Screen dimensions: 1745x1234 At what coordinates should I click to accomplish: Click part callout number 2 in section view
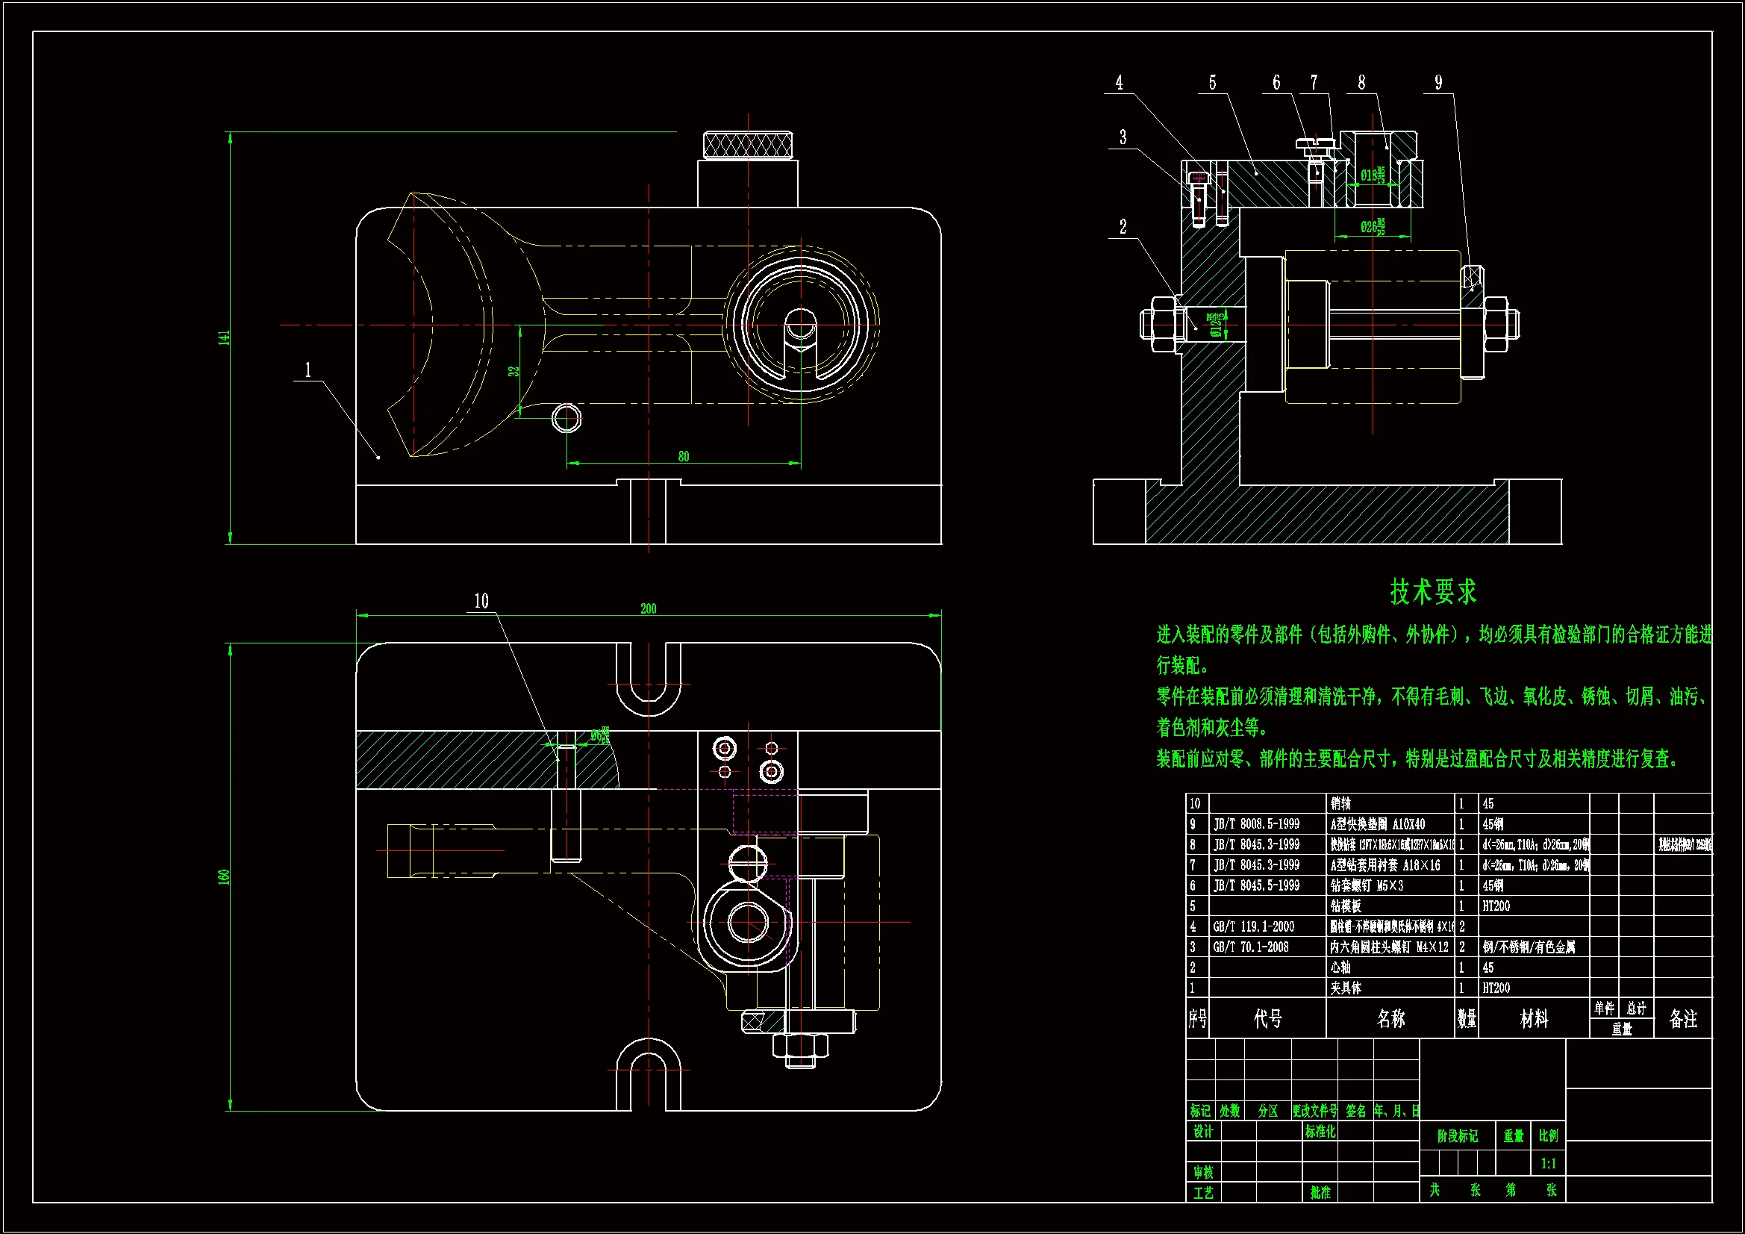pos(1123,227)
